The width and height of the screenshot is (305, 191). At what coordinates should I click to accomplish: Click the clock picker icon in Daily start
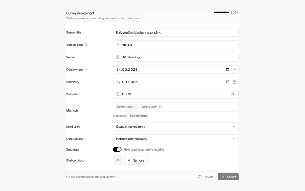pyautogui.click(x=233, y=94)
